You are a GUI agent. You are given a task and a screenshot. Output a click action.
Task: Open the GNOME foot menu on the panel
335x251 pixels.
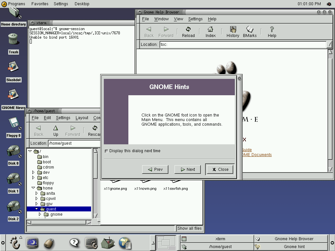pyautogui.click(x=15, y=243)
